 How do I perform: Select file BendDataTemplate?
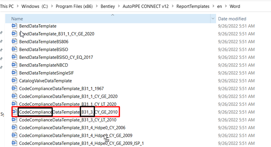[x=38, y=26]
